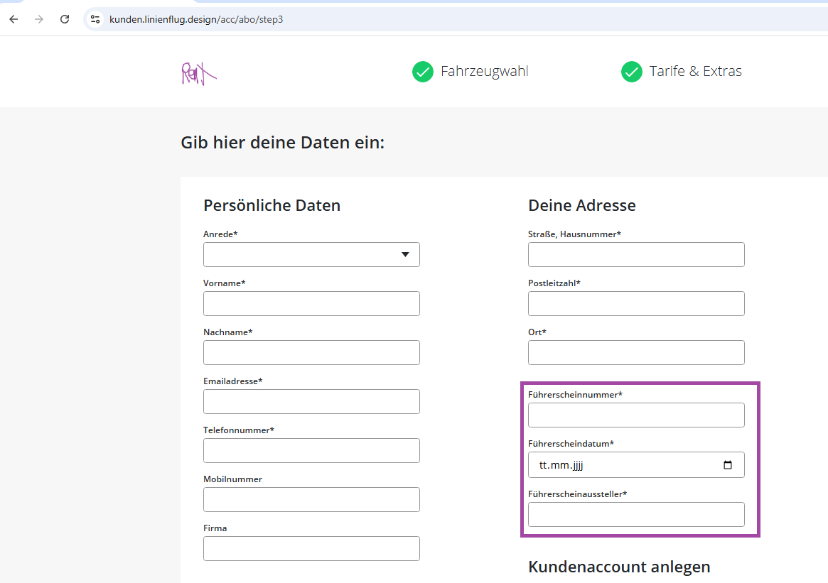Click the Führerscheinaussteller text box
The image size is (828, 583).
636,514
